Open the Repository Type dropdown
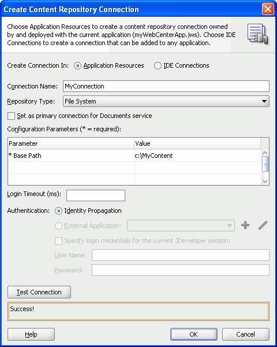The image size is (277, 347). coord(166,101)
